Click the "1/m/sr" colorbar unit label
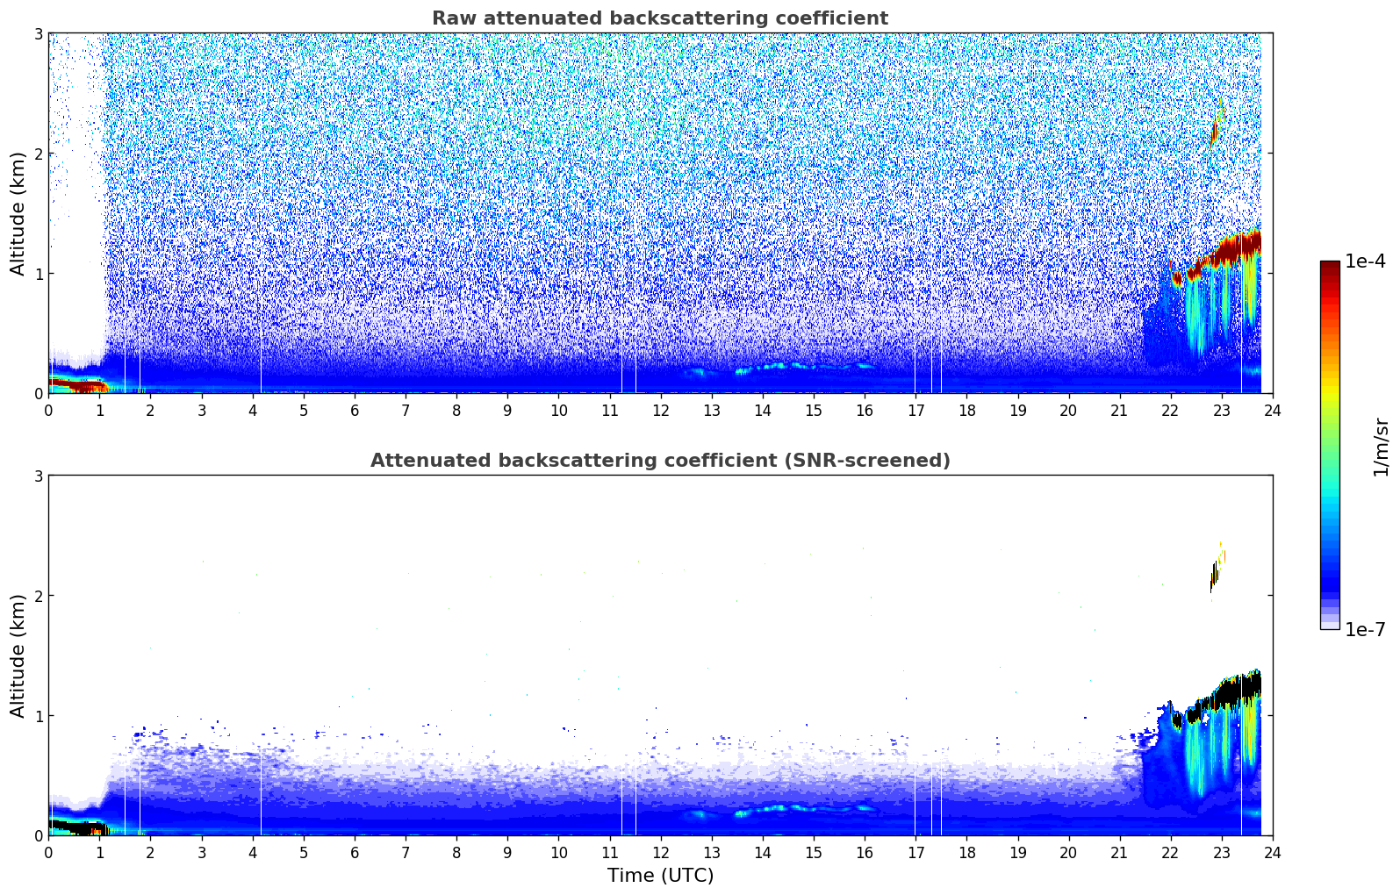This screenshot has width=1400, height=895. 1381,446
